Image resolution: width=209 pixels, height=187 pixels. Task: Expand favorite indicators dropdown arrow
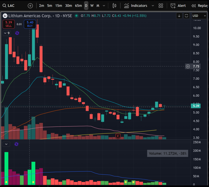pos(153,6)
